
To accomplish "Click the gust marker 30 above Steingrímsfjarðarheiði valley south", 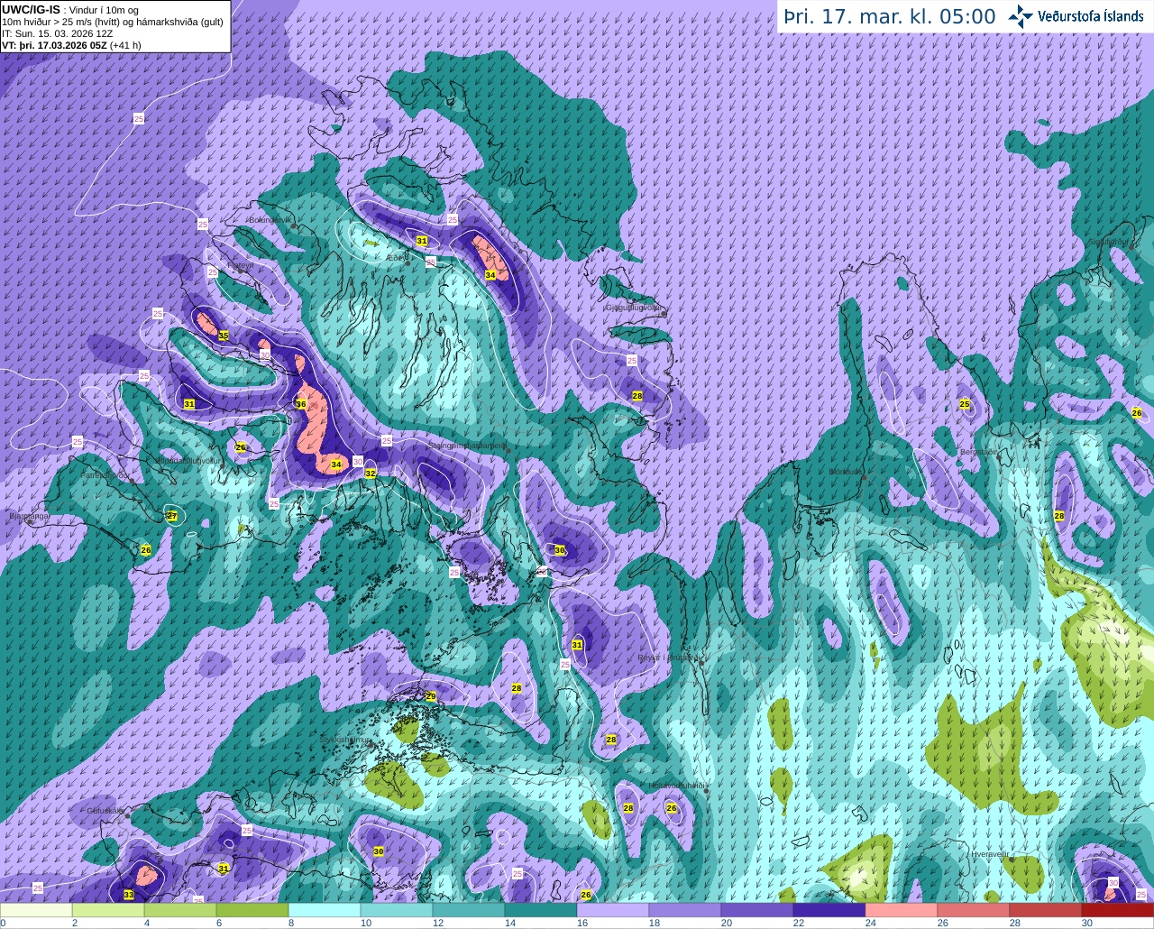I will (x=560, y=550).
